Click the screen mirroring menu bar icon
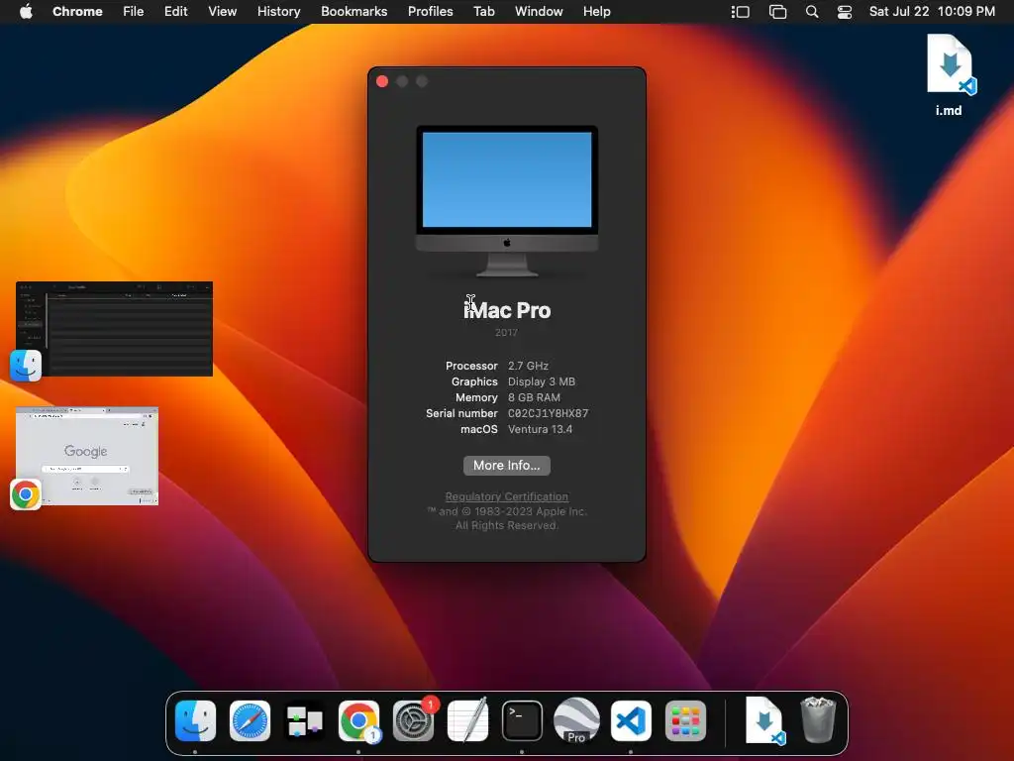The width and height of the screenshot is (1014, 761). pos(777,12)
